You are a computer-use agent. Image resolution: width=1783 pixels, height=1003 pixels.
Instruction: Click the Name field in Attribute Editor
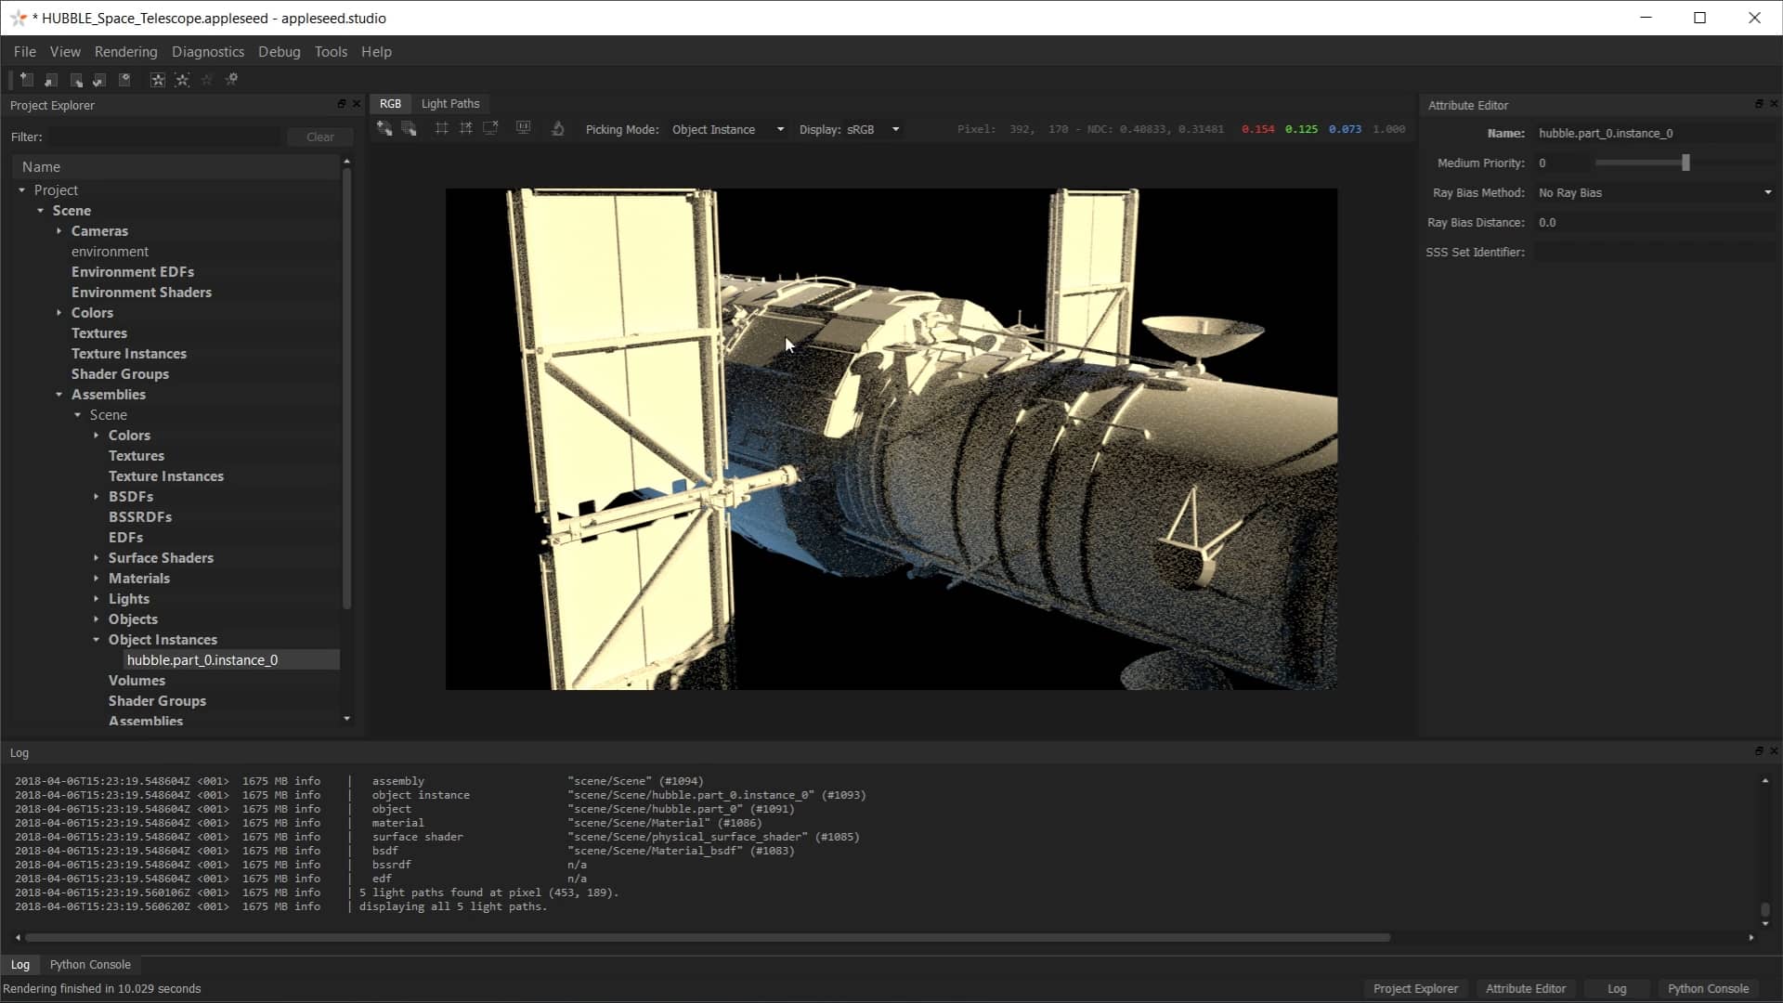1655,134
